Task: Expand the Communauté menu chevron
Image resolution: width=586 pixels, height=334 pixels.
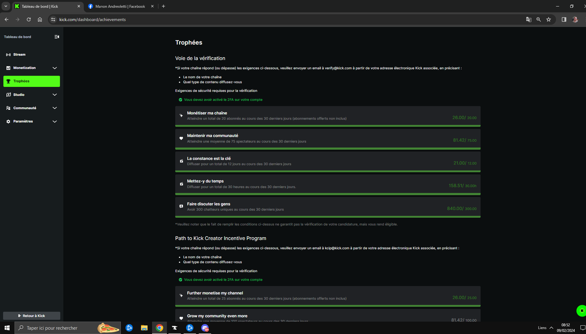Action: coord(55,108)
